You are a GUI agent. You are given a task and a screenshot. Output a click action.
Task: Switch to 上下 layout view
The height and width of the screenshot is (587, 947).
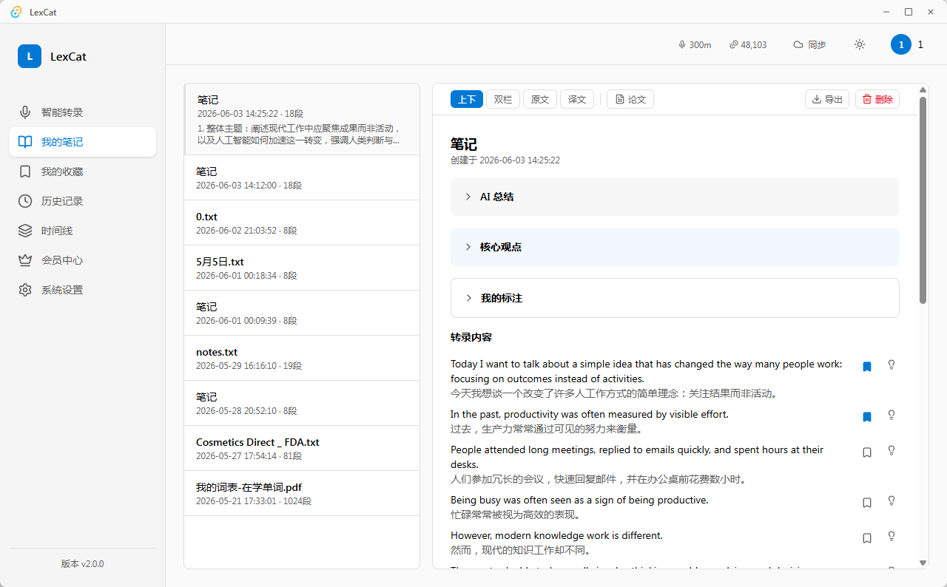[467, 99]
